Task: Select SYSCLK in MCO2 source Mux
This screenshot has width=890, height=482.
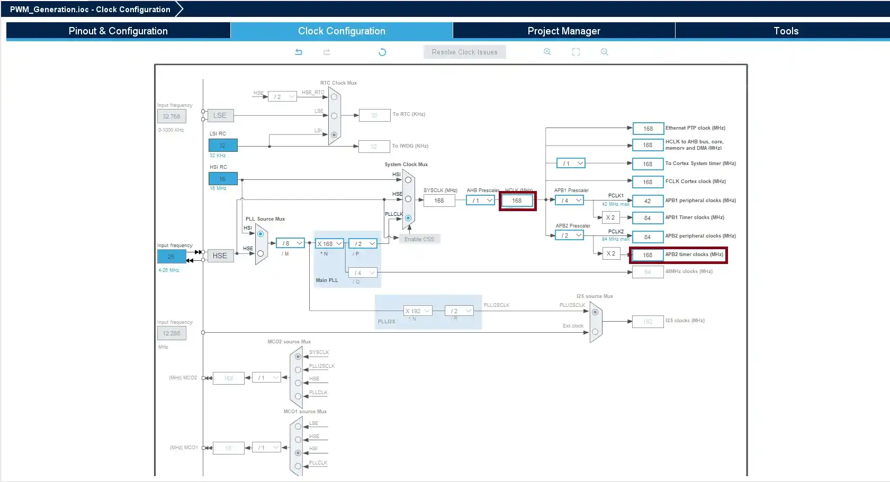Action: coord(298,357)
